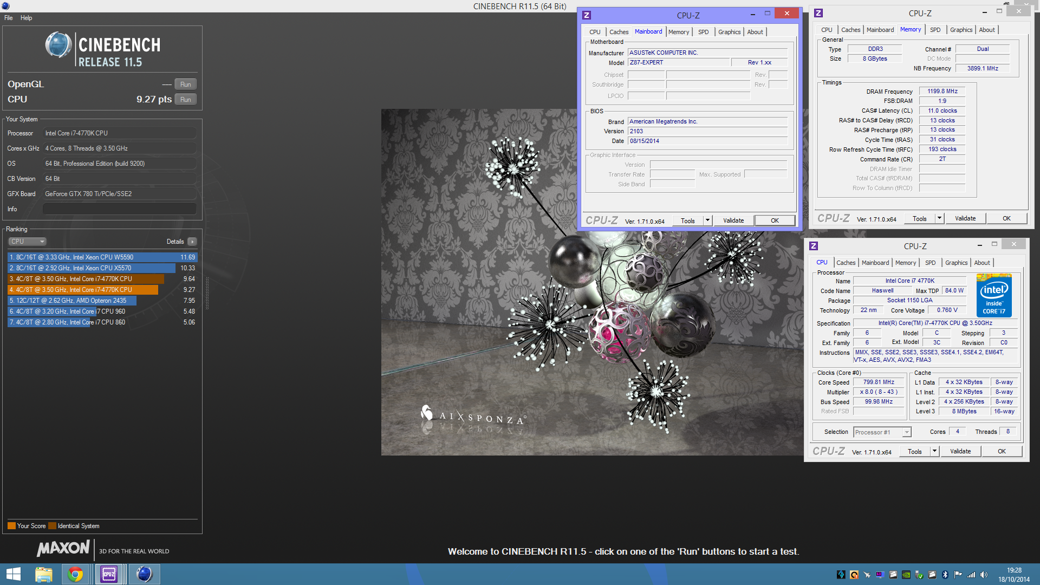Switch to CPU tab in Mainboard CPU-Z window
1040x585 pixels.
(x=595, y=32)
